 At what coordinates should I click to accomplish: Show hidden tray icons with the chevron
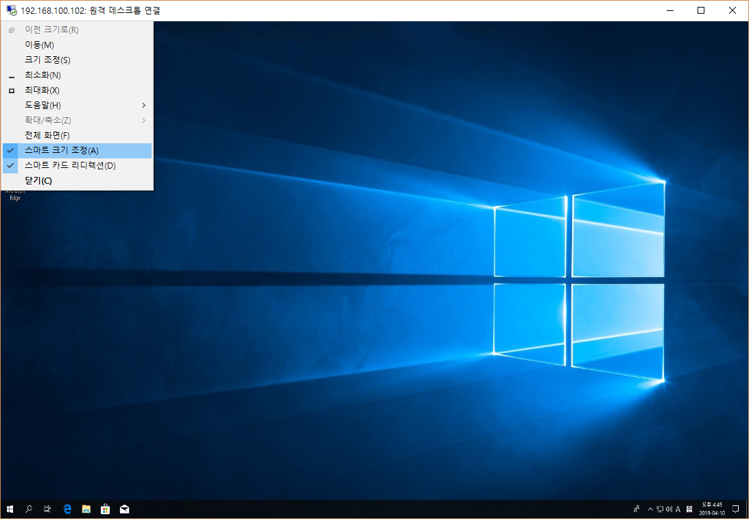(650, 509)
